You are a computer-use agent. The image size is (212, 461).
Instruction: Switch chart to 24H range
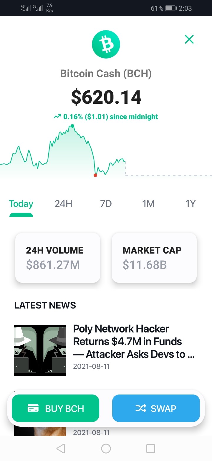(x=63, y=204)
